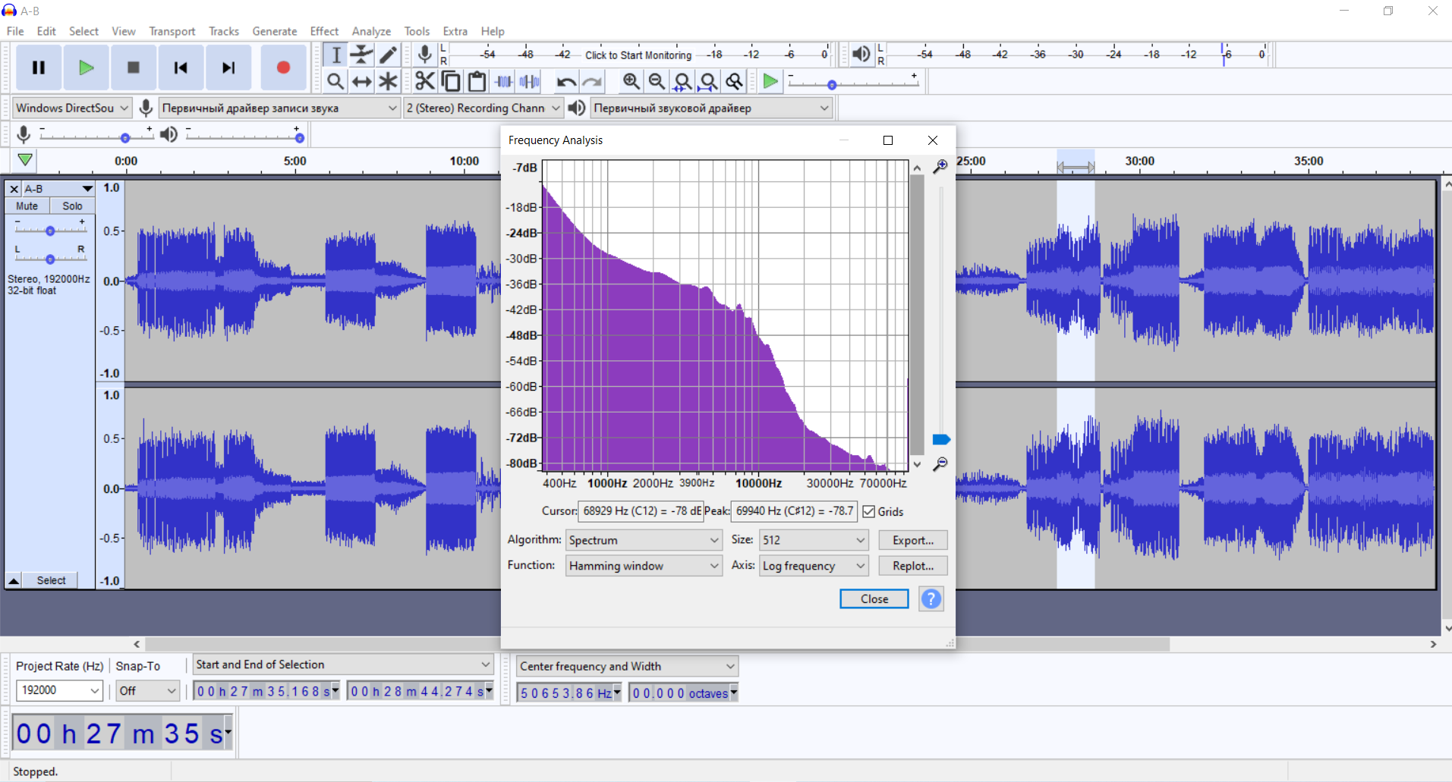Viewport: 1452px width, 782px height.
Task: Open the Start and End of Selection dropdown
Action: (343, 664)
